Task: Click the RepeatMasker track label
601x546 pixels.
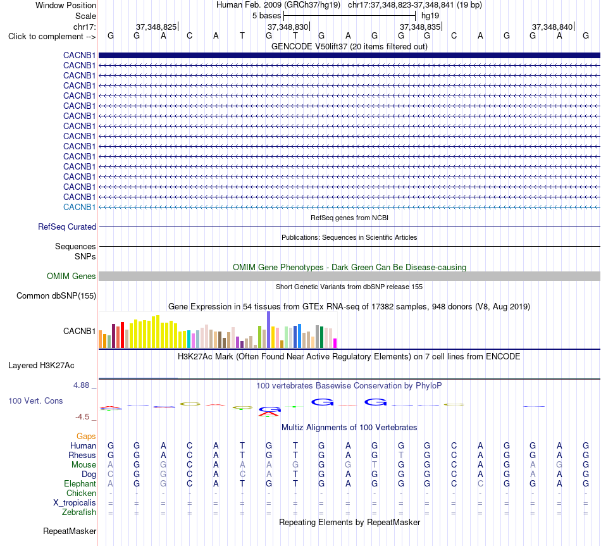Action: pyautogui.click(x=70, y=531)
